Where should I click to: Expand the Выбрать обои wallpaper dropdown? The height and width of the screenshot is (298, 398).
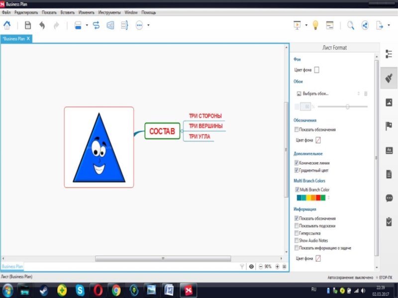(358, 93)
